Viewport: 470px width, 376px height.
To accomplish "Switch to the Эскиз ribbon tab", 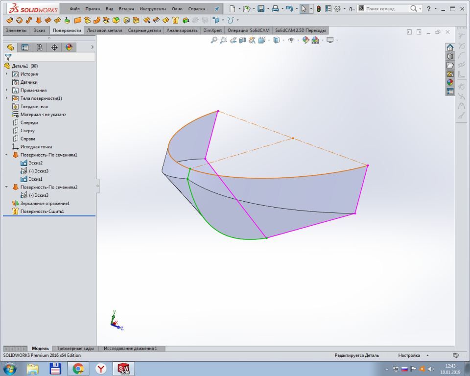I will [40, 30].
